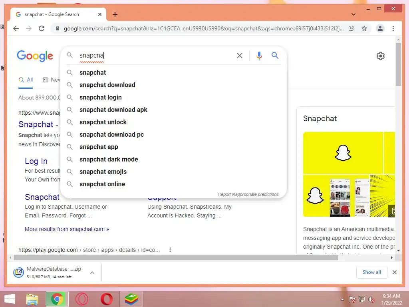Pick the 'snapchat online' suggestion

tap(173, 184)
